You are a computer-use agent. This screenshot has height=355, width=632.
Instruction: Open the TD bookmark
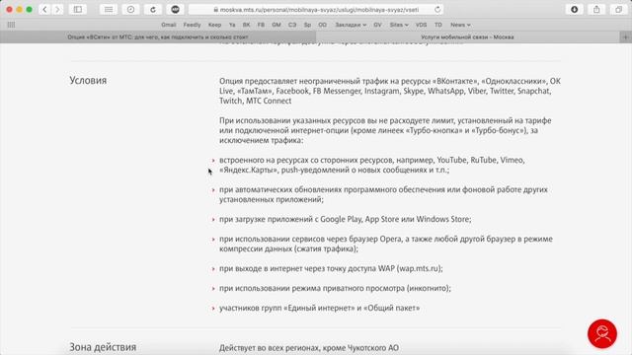tap(438, 25)
